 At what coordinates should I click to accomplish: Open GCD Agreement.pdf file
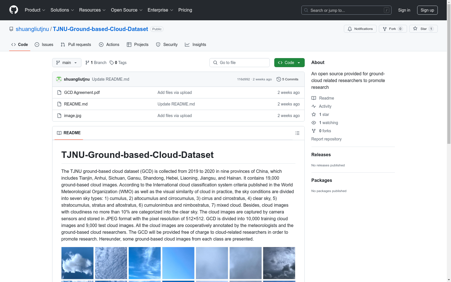82,92
